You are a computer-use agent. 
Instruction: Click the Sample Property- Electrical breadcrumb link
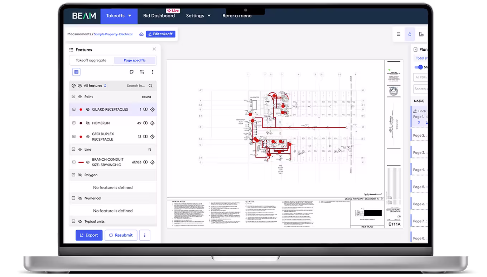pos(113,34)
